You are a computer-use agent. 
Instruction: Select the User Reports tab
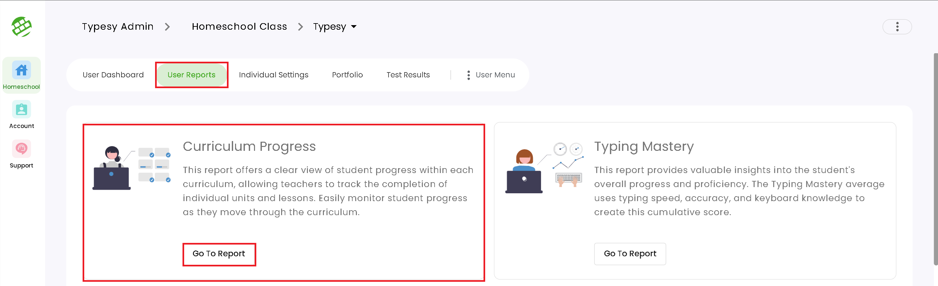click(x=191, y=75)
